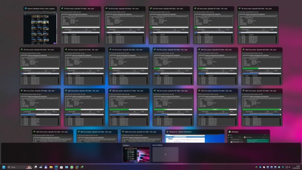This screenshot has height=170, width=302.
Task: Bring up the Episodio 162 download window
Action: (x=173, y=66)
